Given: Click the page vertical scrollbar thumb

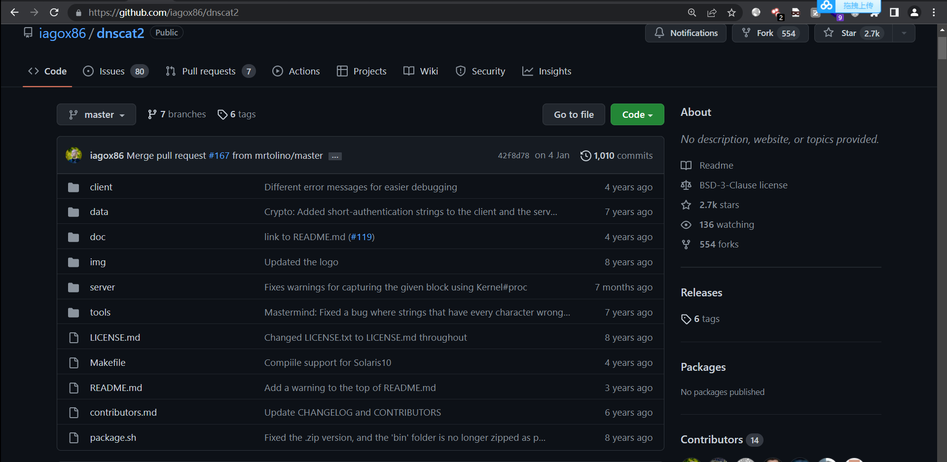Looking at the screenshot, I should [x=942, y=48].
